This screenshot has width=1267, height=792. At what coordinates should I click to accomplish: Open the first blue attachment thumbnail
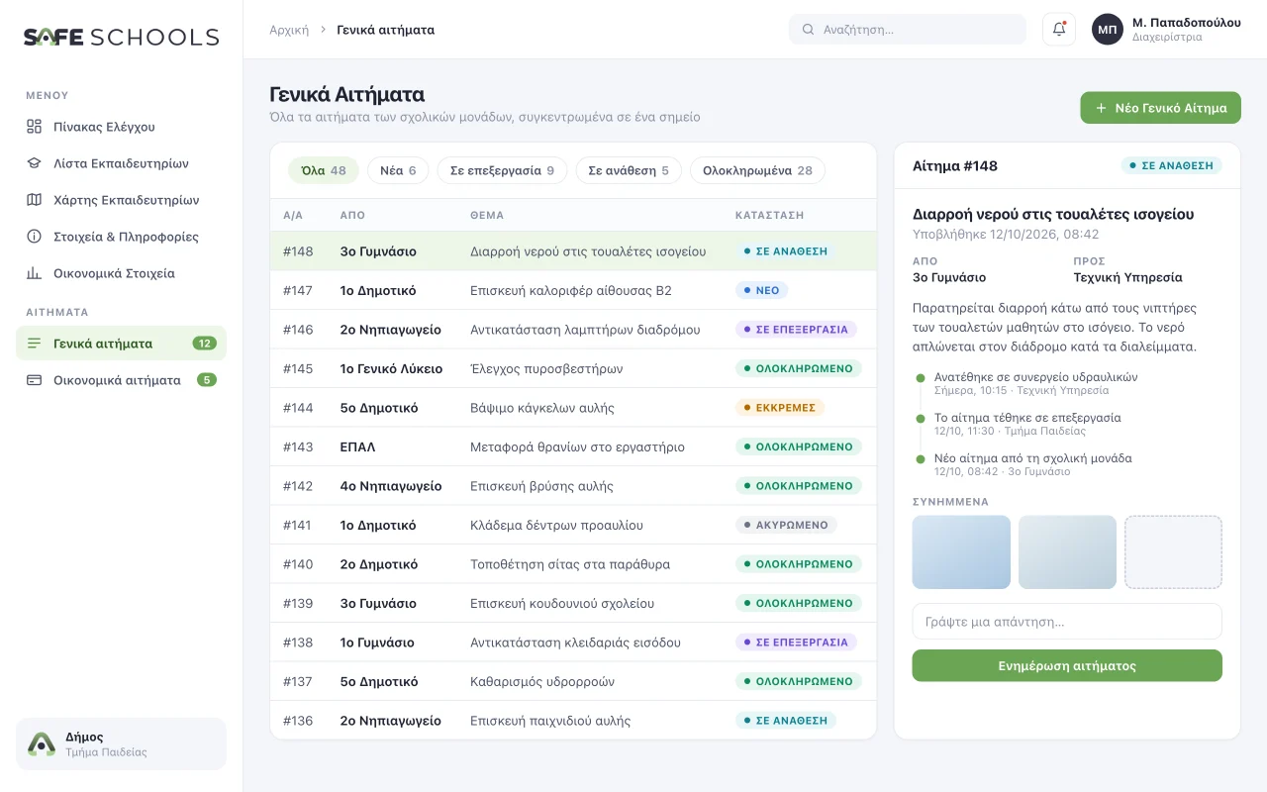tap(961, 552)
